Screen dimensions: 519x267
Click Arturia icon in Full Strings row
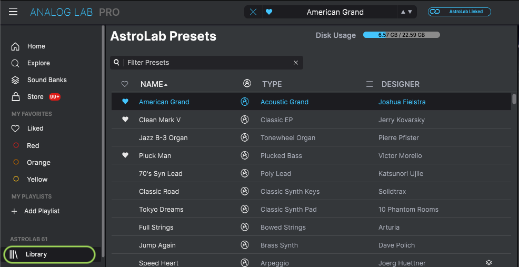[245, 227]
